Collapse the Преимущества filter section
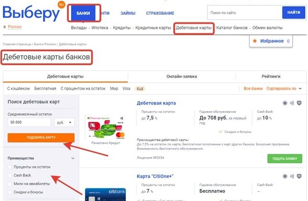Image resolution: width=308 pixels, height=201 pixels. [73, 158]
